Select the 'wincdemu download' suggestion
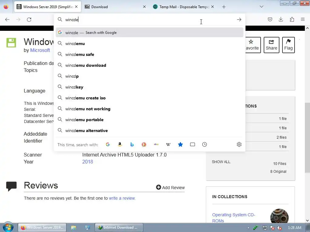310x232 pixels. 150,65
